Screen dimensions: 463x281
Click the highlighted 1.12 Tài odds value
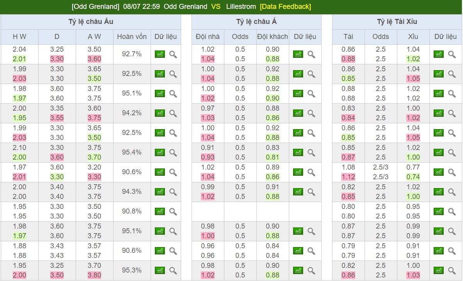[x=348, y=177]
